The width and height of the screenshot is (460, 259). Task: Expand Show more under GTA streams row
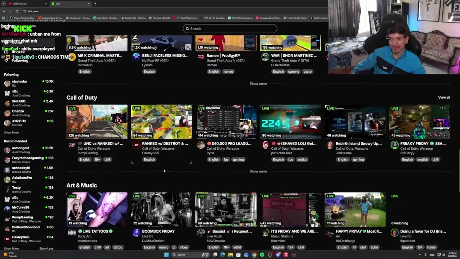pos(258,83)
